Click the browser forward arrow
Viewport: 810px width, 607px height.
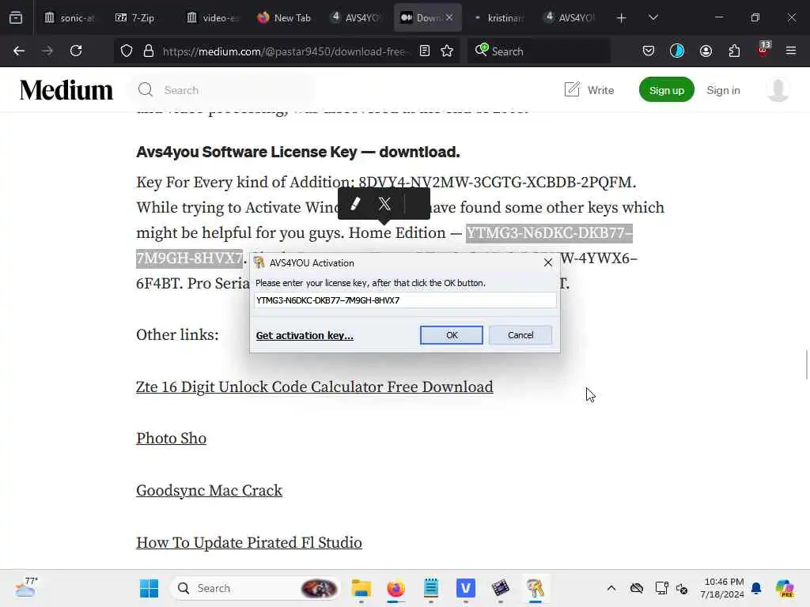[x=47, y=51]
